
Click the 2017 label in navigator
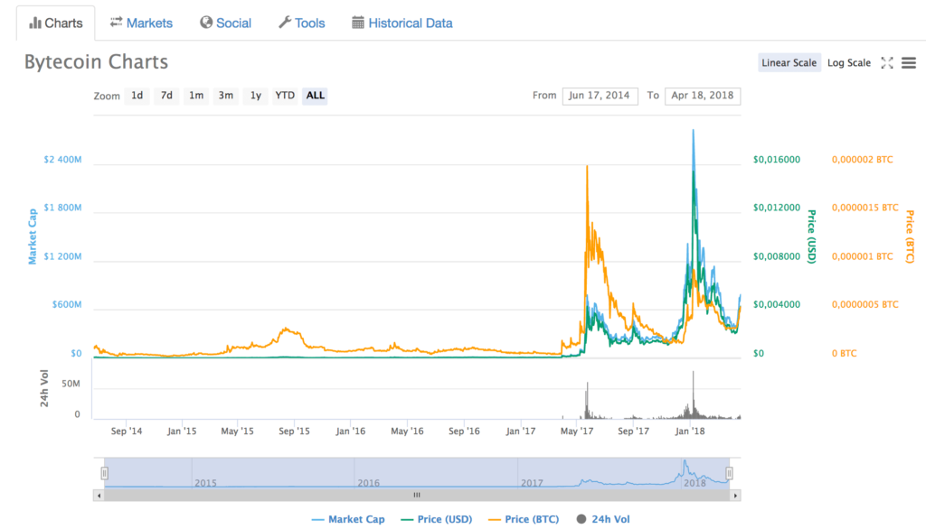(532, 483)
